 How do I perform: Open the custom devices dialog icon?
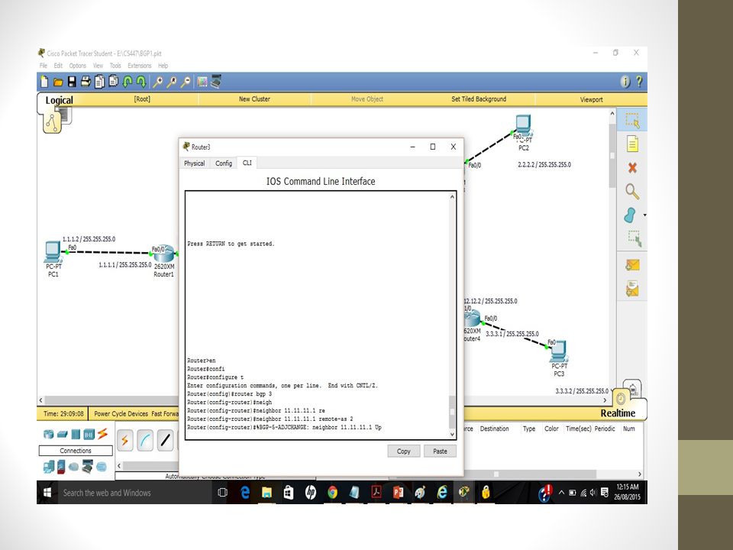pyautogui.click(x=216, y=82)
